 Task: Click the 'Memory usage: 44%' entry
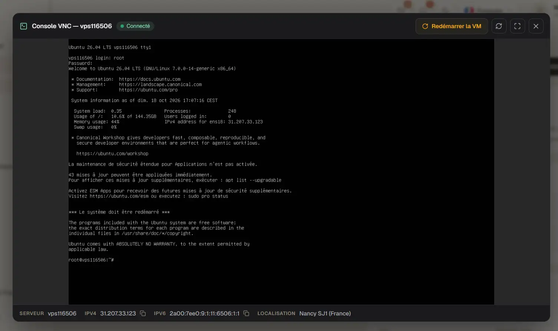96,122
